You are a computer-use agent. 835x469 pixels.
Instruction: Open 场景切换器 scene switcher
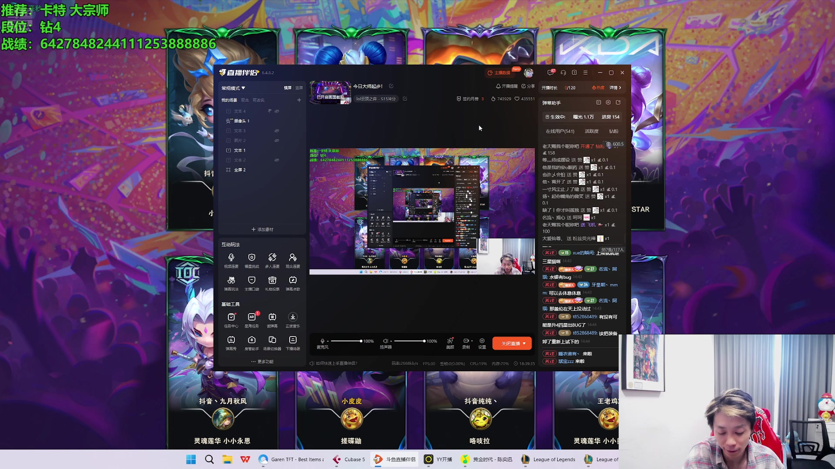pos(272,343)
